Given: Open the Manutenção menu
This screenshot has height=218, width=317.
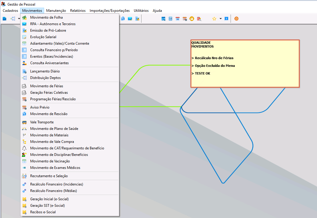Looking at the screenshot, I should tap(56, 11).
